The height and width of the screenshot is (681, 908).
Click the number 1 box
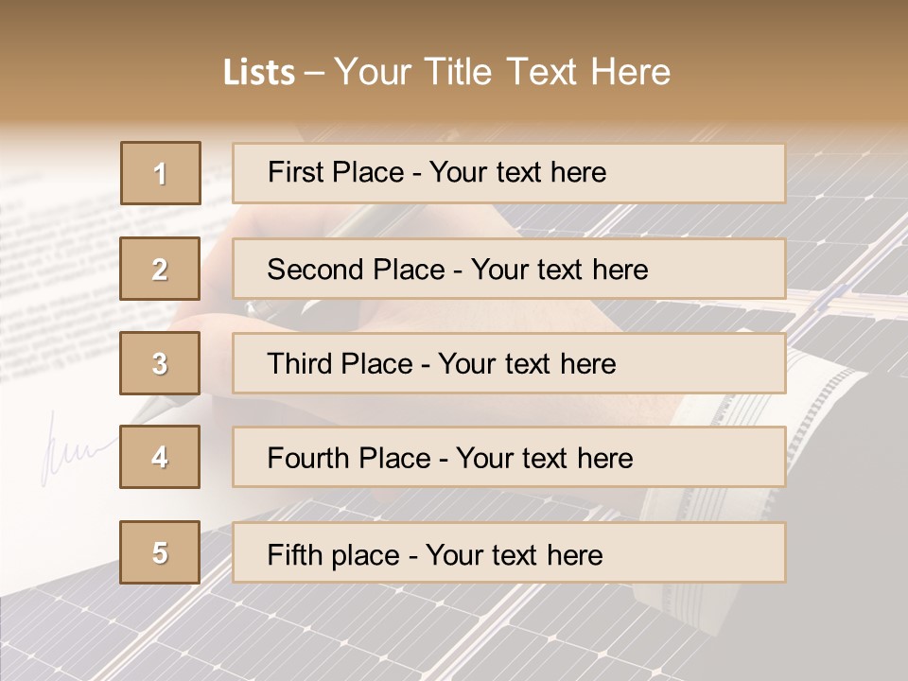160,173
